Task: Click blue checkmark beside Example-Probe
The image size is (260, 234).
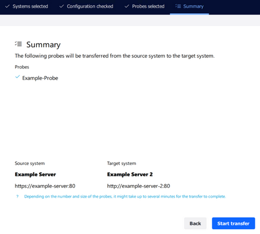Action: [x=17, y=77]
